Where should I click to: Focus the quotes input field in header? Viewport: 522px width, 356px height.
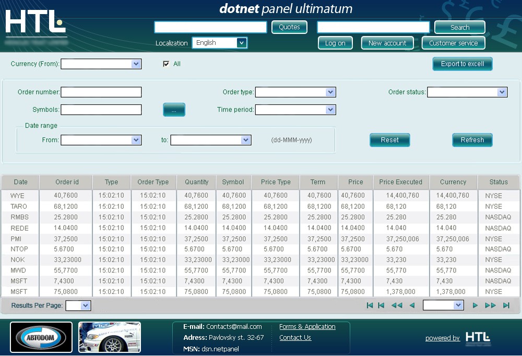click(x=211, y=27)
